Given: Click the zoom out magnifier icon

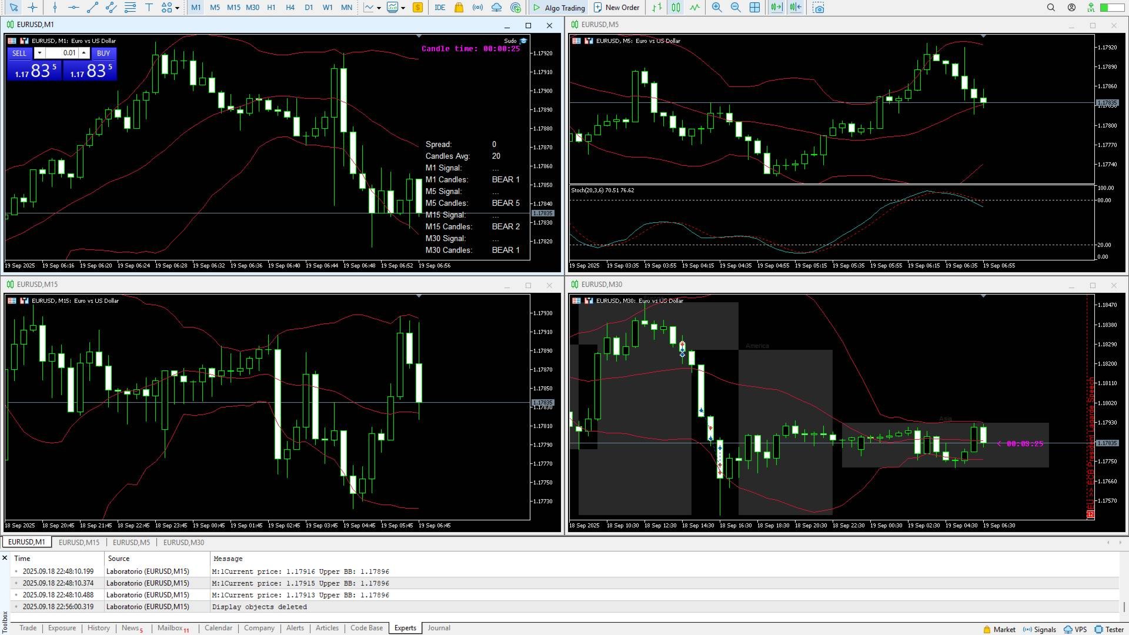Looking at the screenshot, I should pyautogui.click(x=735, y=8).
